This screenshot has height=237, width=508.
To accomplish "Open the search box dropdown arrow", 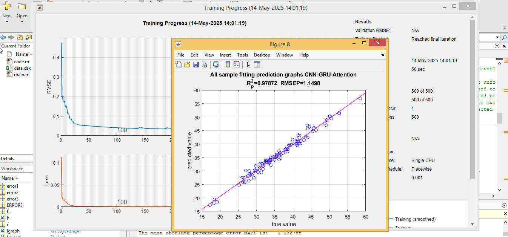I will click(x=497, y=37).
